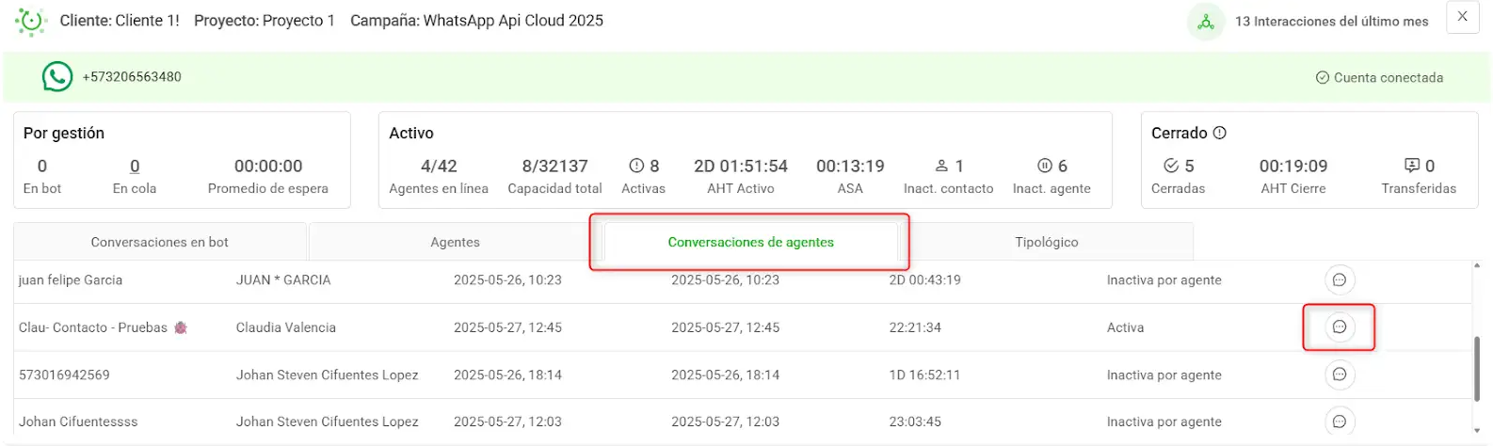Close the campaign panel with X
The image size is (1493, 446).
point(1462,17)
